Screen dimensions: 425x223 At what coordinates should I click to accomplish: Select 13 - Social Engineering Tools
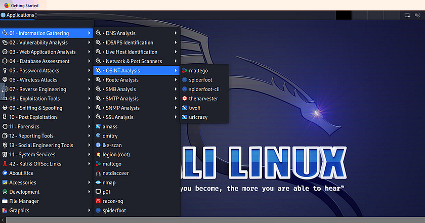tap(47, 145)
